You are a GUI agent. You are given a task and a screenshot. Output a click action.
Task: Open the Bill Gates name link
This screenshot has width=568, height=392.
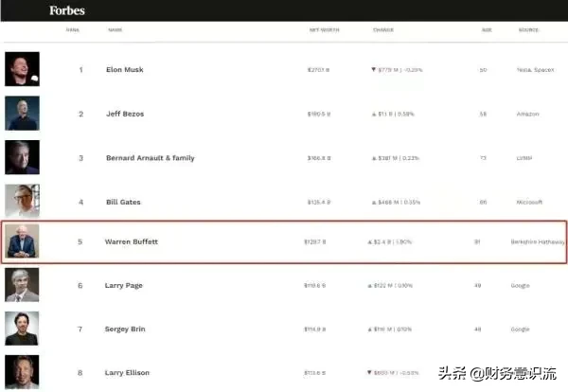click(123, 203)
